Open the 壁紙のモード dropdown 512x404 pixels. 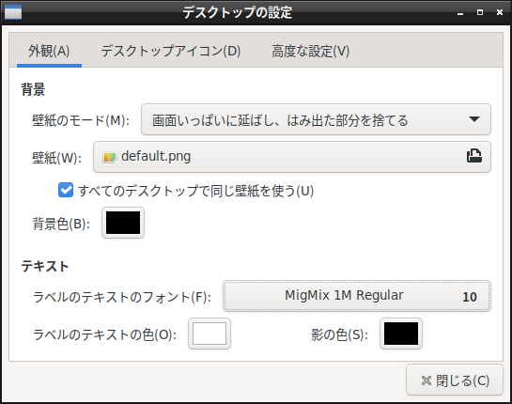316,119
